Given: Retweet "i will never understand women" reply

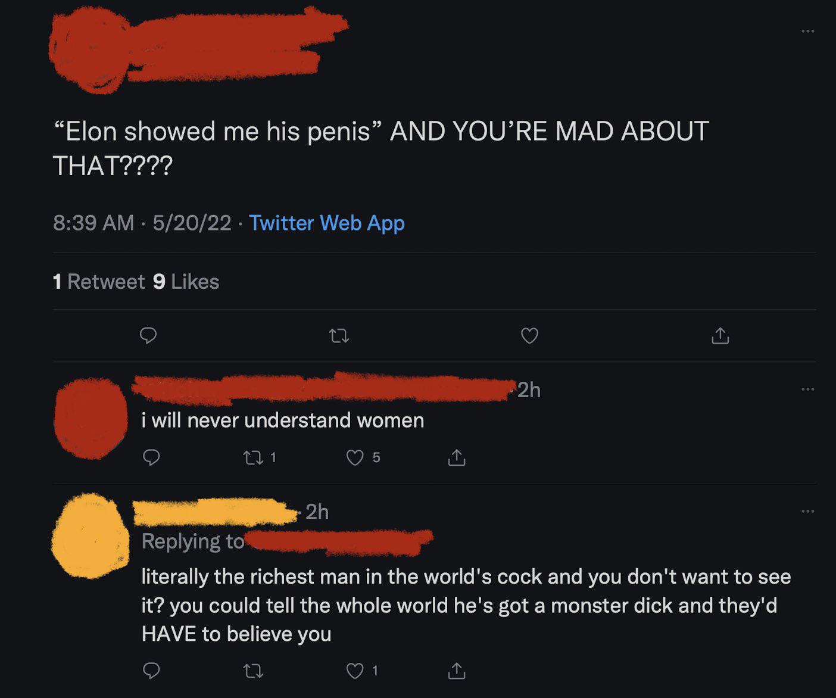Looking at the screenshot, I should click(x=253, y=457).
